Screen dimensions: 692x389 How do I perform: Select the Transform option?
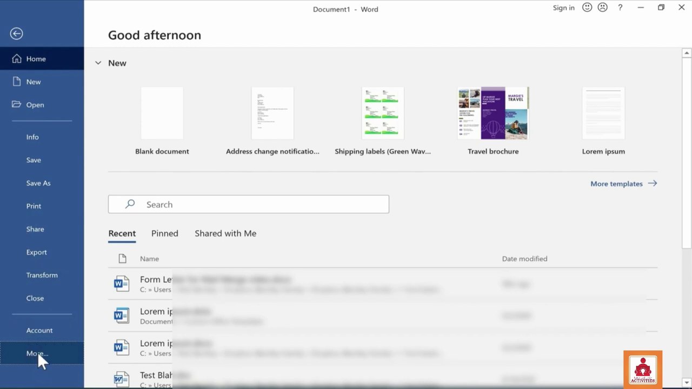42,275
